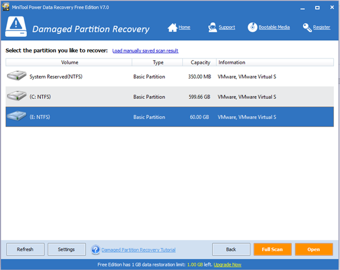Screen dimensions: 340x270
Task: Click the Home house icon
Action: tap(173, 28)
